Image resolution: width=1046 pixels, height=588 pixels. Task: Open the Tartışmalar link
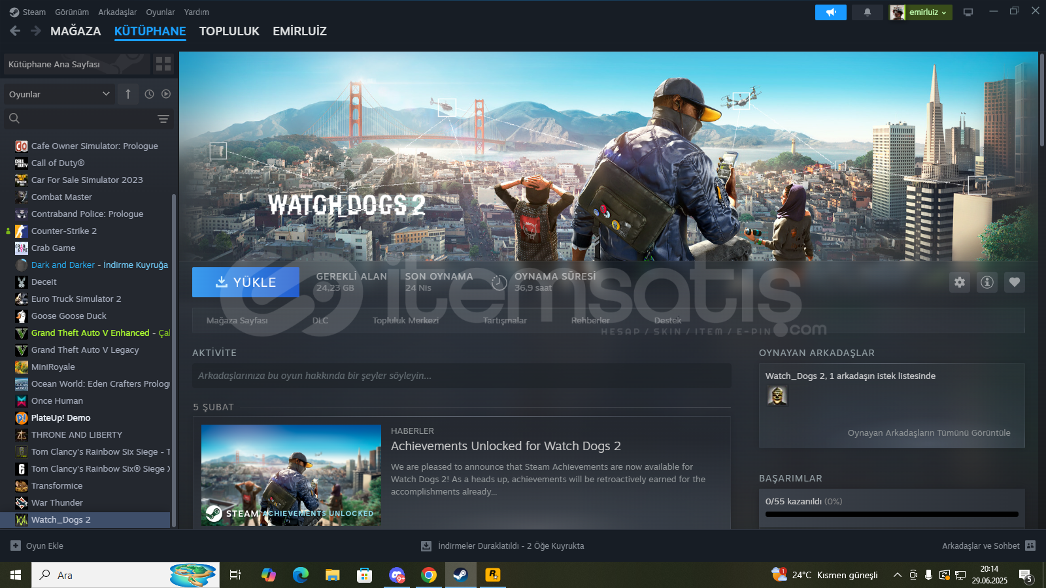pos(505,320)
